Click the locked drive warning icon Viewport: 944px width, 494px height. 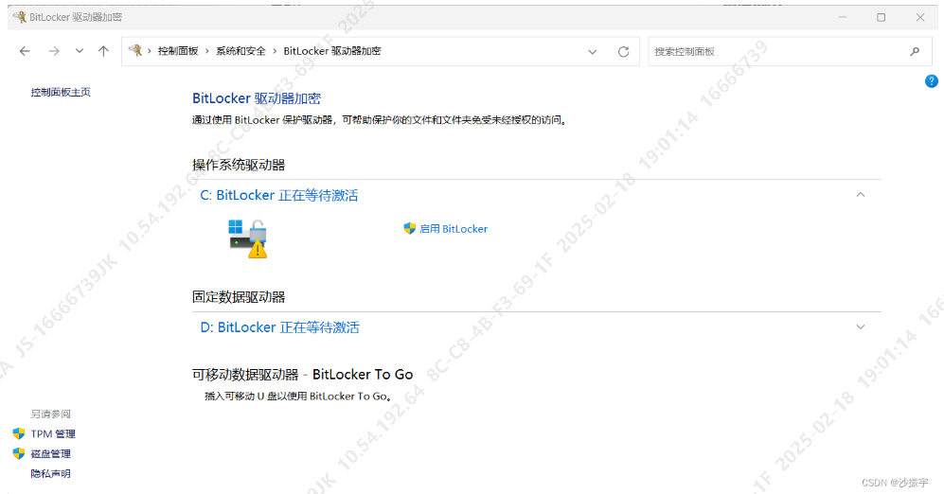coord(248,238)
